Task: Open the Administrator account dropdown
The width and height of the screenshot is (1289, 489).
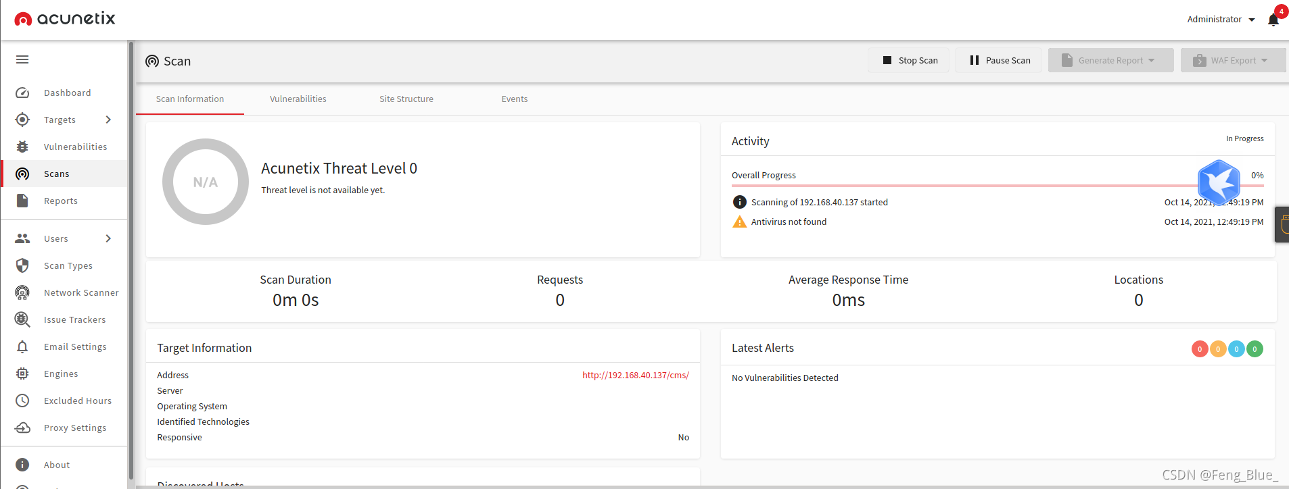Action: click(x=1221, y=19)
